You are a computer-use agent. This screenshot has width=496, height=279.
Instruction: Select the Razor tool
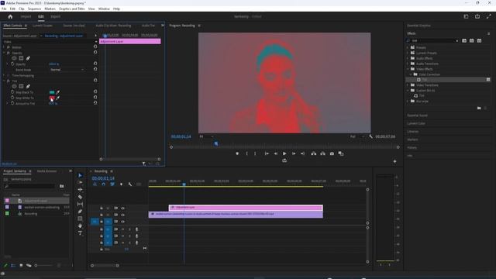point(80,197)
